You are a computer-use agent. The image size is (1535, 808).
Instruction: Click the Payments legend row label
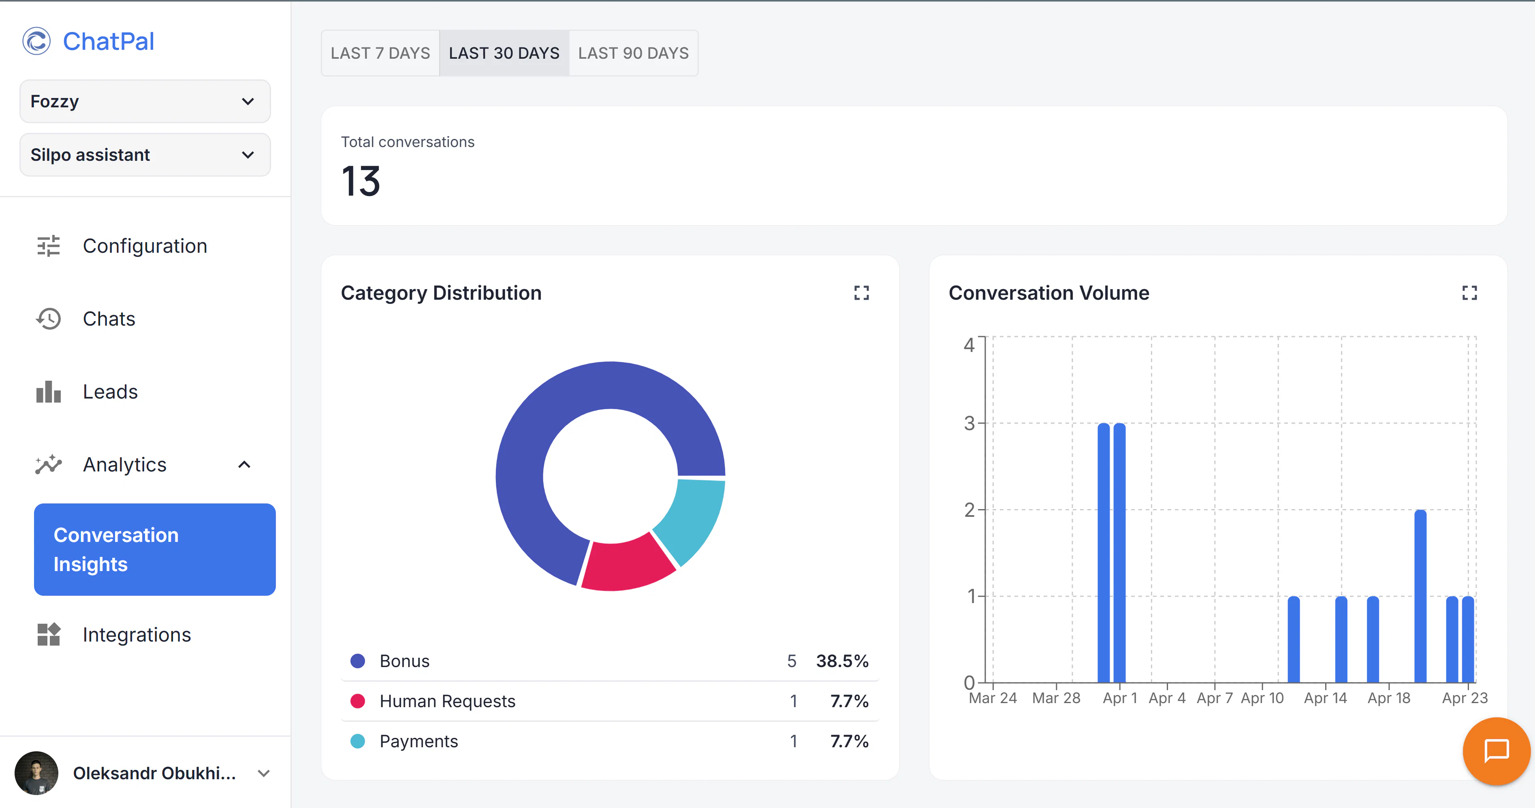(x=418, y=741)
